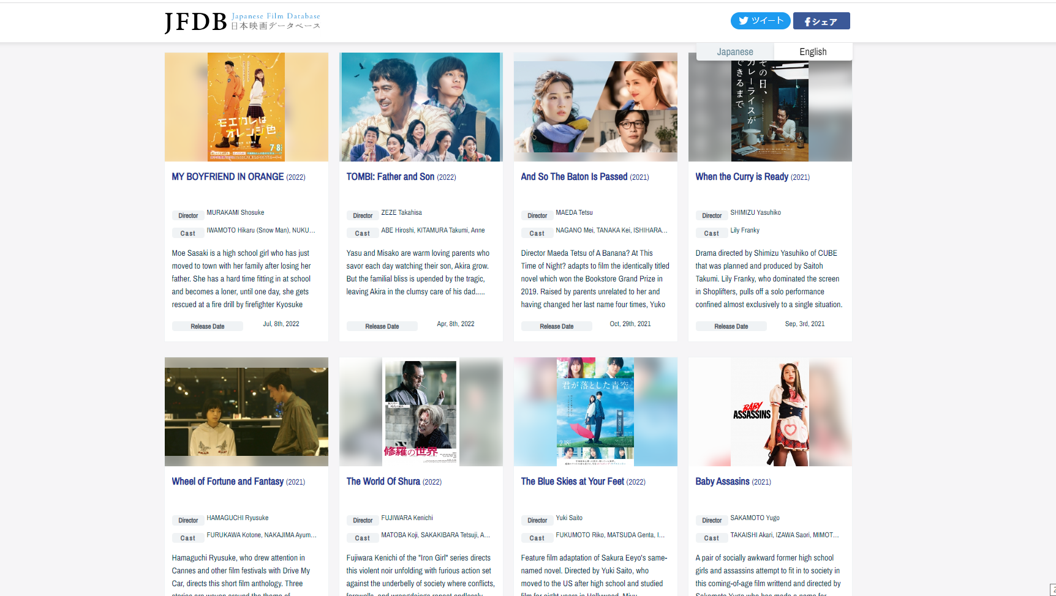Screen dimensions: 1056x596
Task: Click release date Sep, 3rd, 2021
Action: click(805, 324)
